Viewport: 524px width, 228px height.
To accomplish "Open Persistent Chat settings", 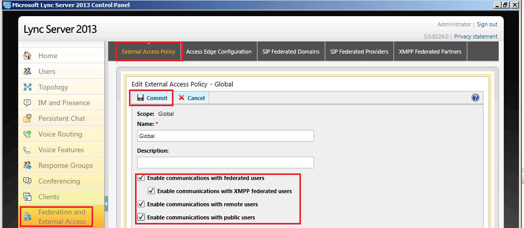I will pos(62,118).
